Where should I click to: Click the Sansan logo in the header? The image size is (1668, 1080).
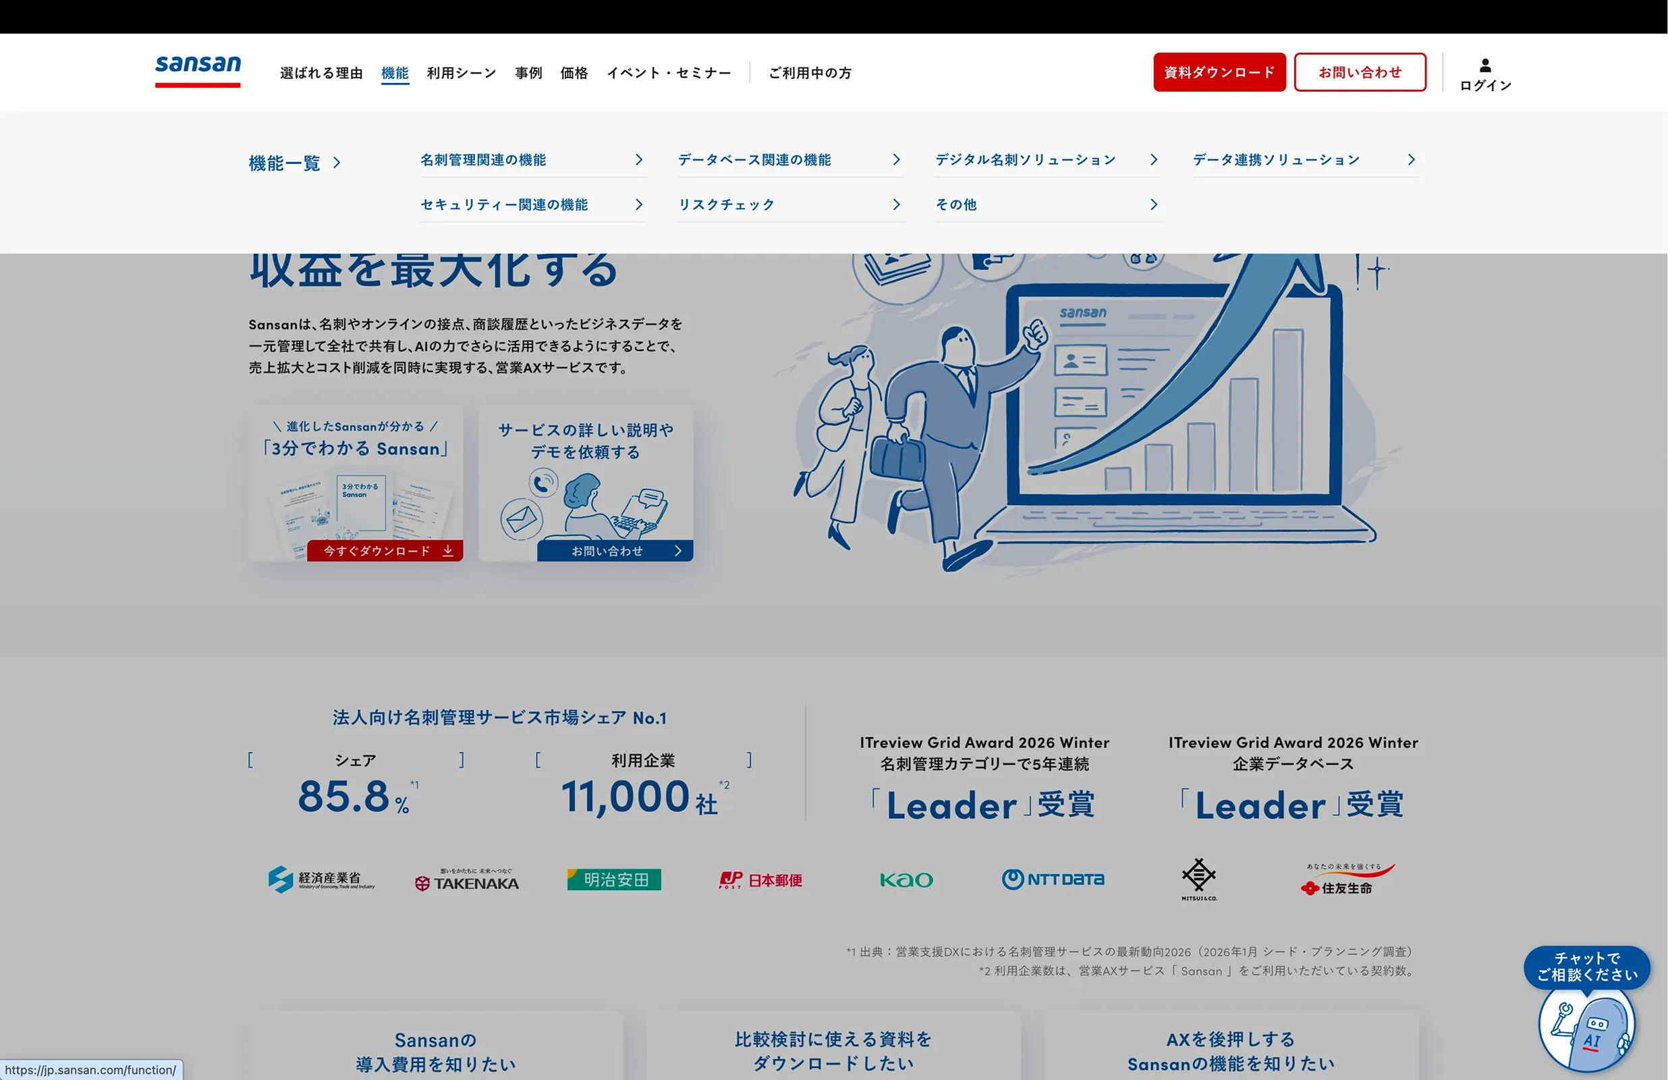(198, 72)
